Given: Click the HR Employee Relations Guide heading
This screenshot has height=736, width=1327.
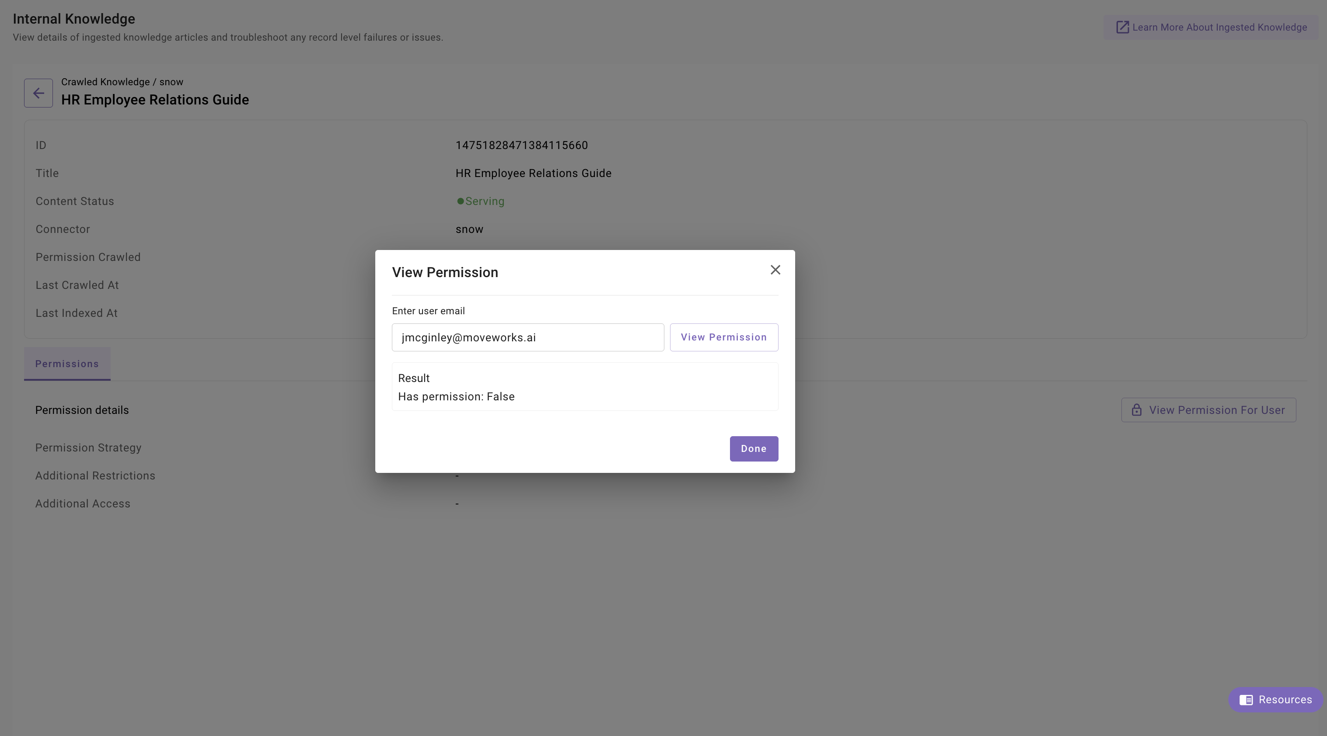Looking at the screenshot, I should click(154, 100).
